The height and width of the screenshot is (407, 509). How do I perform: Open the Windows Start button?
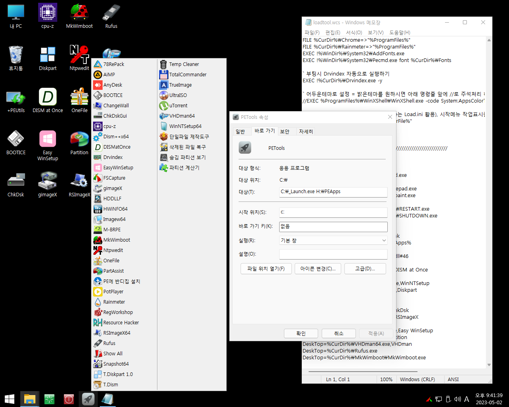pos(10,399)
